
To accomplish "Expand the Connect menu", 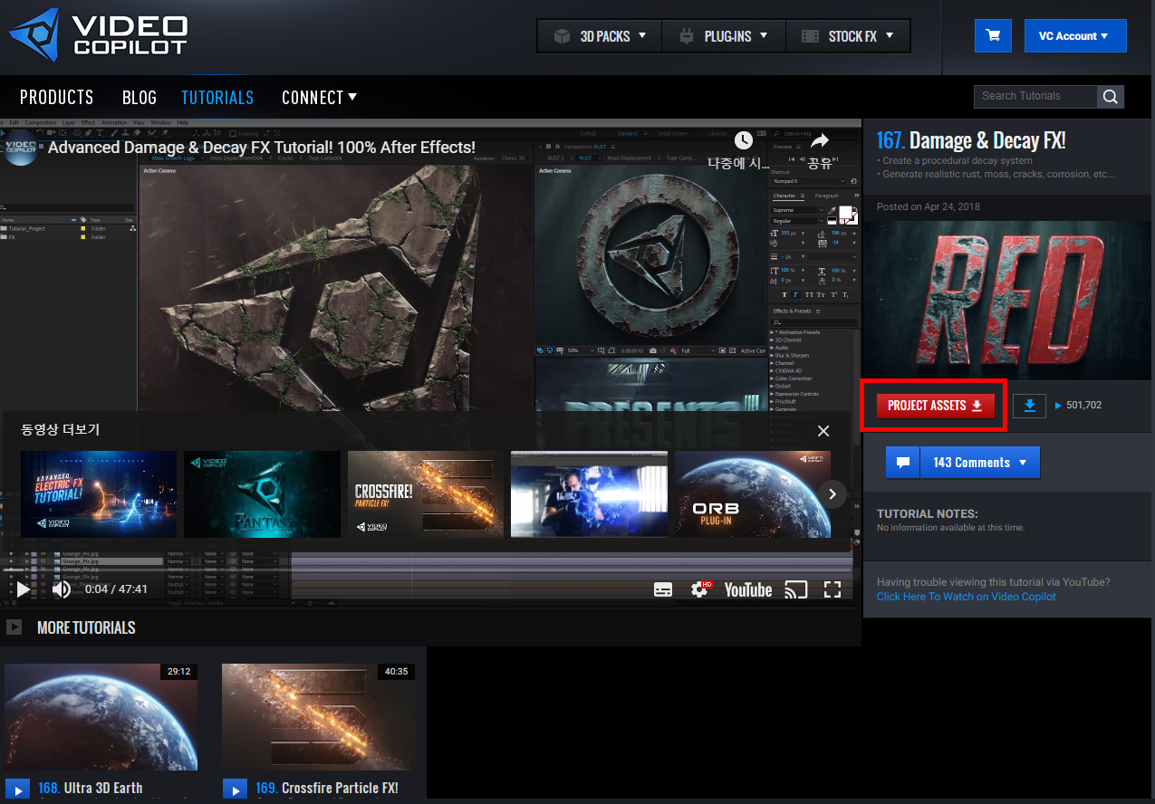I will tap(319, 97).
